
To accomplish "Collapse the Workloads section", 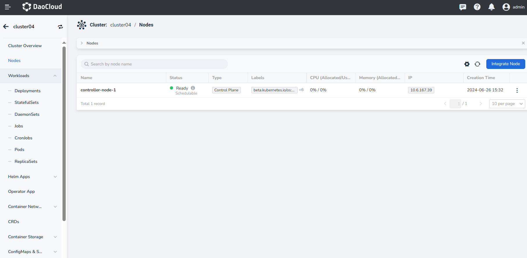I will click(55, 76).
